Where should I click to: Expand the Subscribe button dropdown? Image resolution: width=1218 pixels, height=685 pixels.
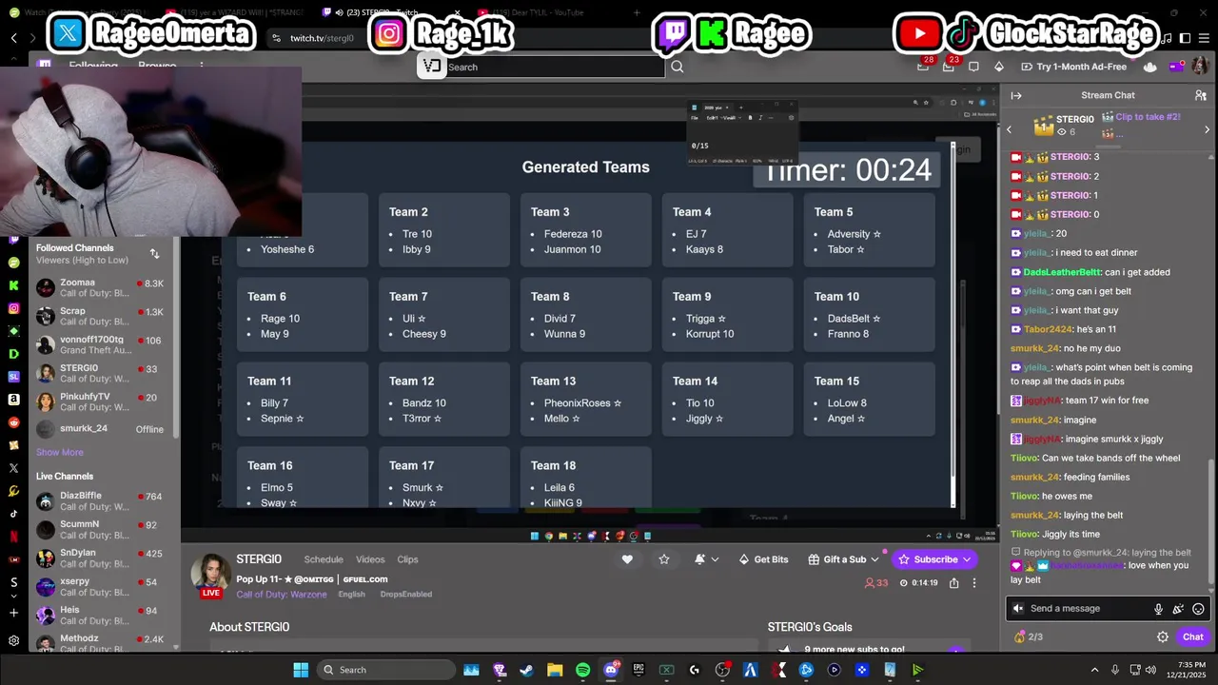coord(966,559)
